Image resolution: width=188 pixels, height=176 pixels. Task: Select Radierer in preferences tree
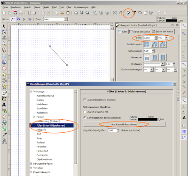click(x=40, y=143)
